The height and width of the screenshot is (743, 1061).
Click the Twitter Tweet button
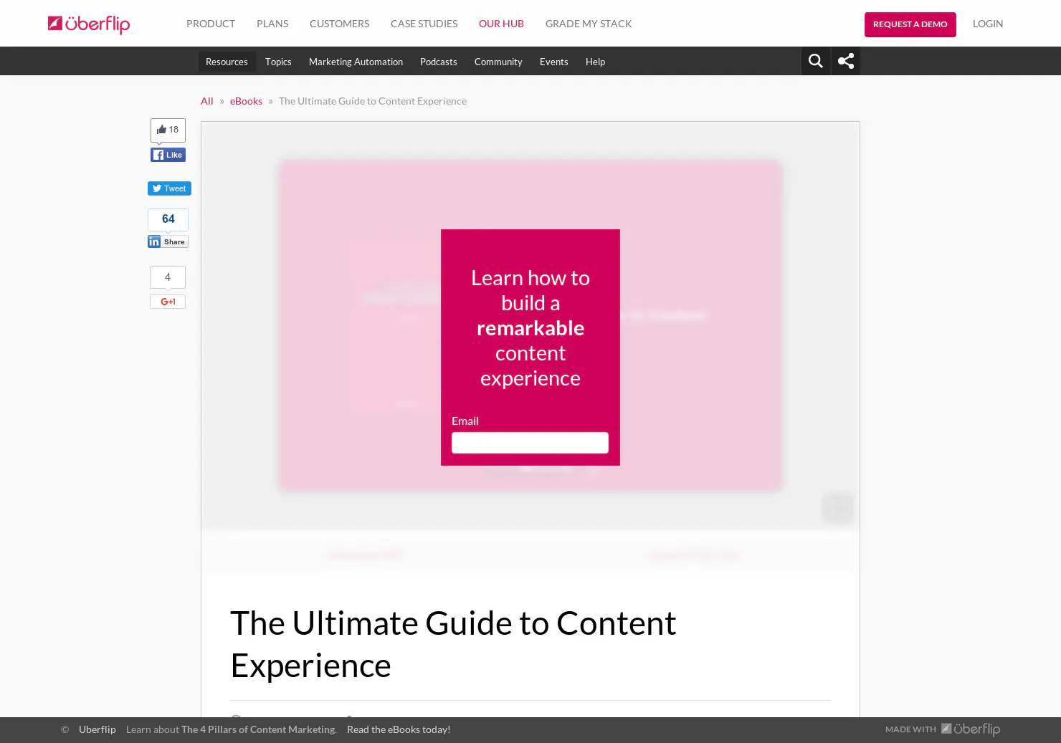point(169,188)
